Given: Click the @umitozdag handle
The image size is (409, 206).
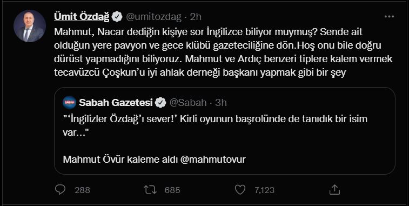Looking at the screenshot, I should point(153,17).
